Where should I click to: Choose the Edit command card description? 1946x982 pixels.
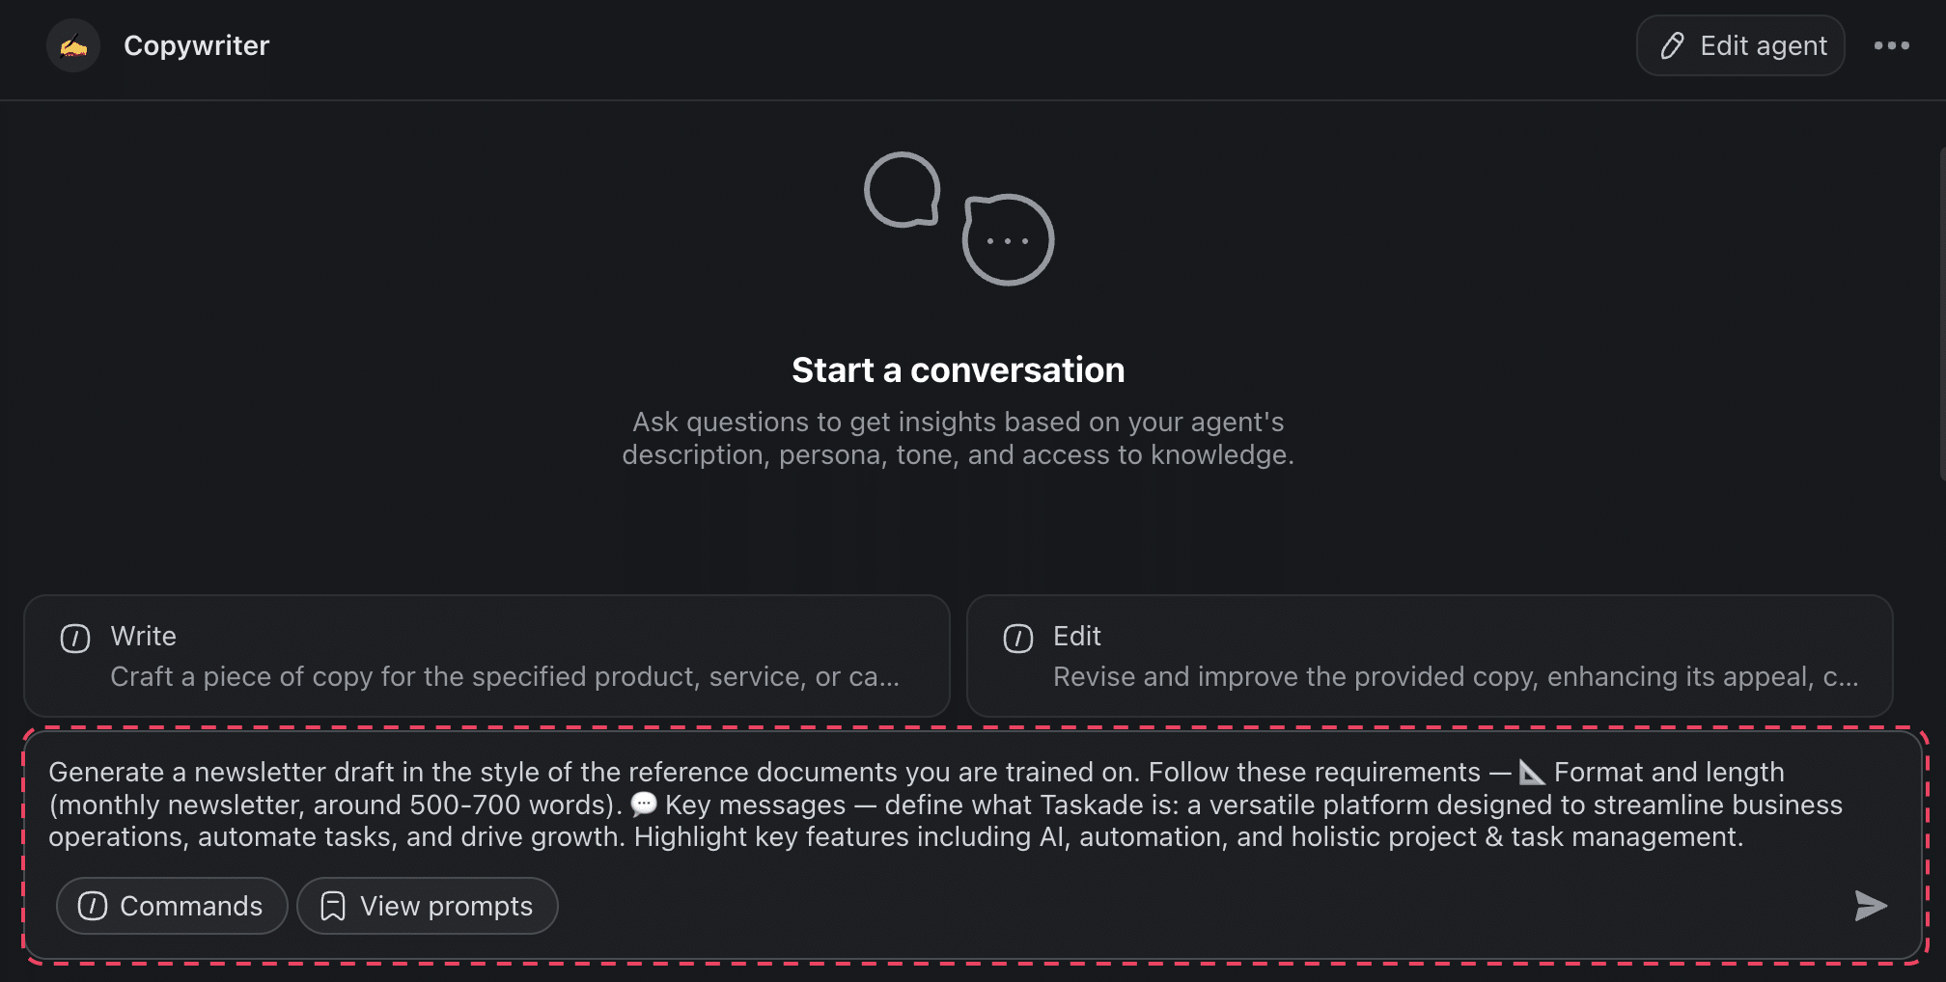pyautogui.click(x=1455, y=677)
